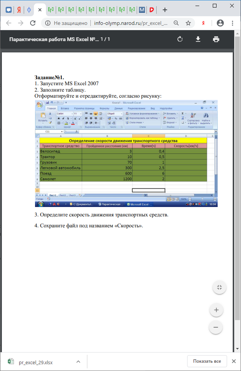Click the 'Велосипед' cell in the table picture
This screenshot has width=241, height=371.
(x=61, y=151)
